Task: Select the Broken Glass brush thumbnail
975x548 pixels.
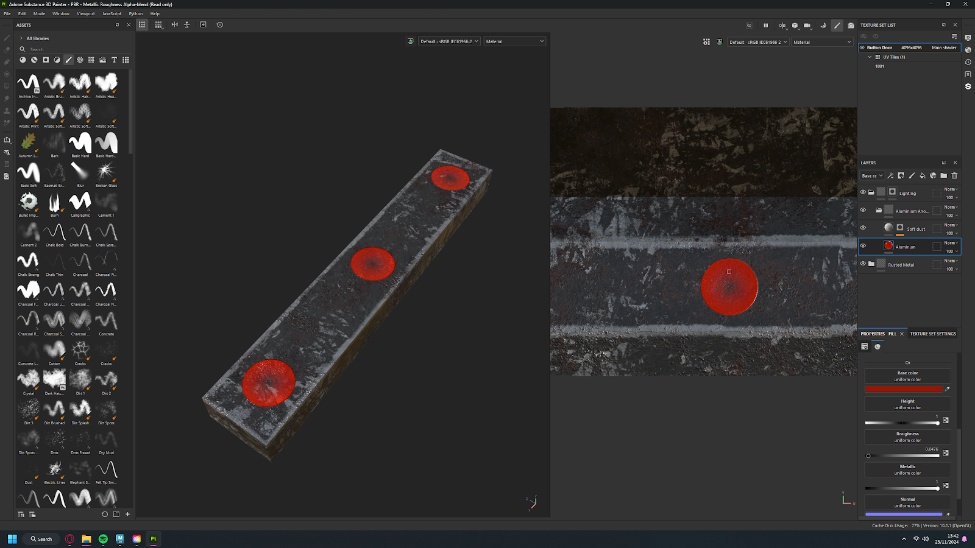Action: click(x=106, y=174)
